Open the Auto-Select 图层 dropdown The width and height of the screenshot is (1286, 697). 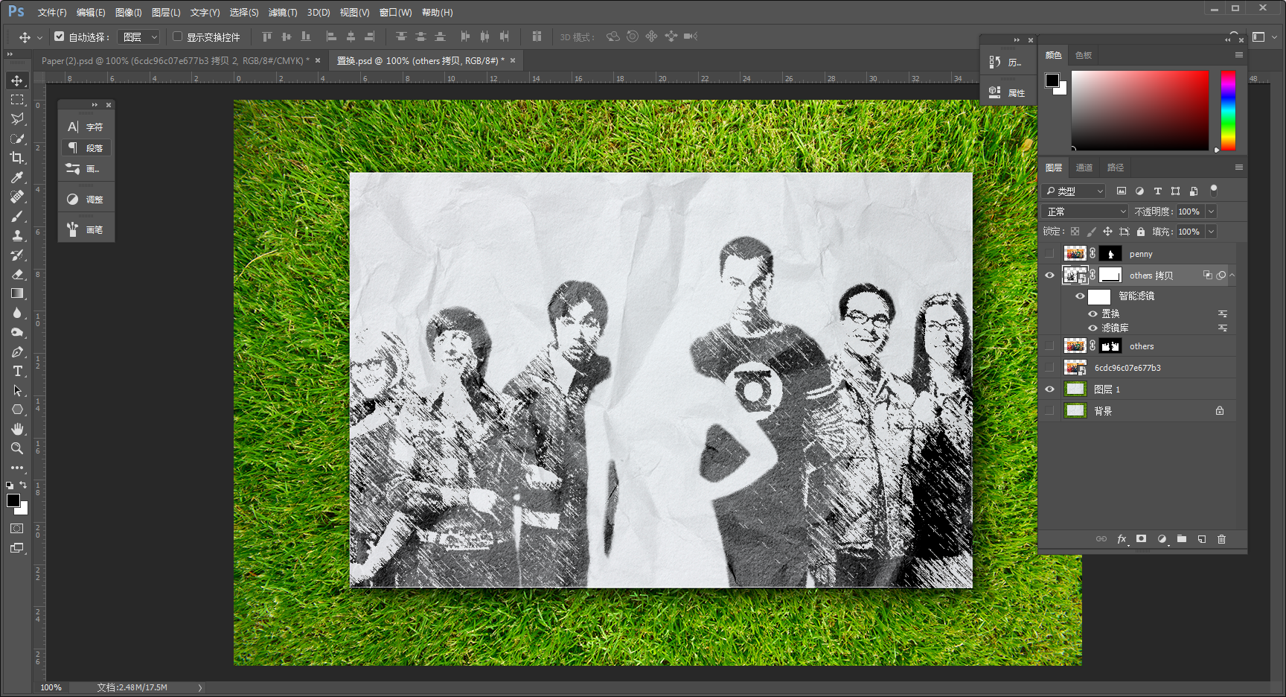point(139,36)
